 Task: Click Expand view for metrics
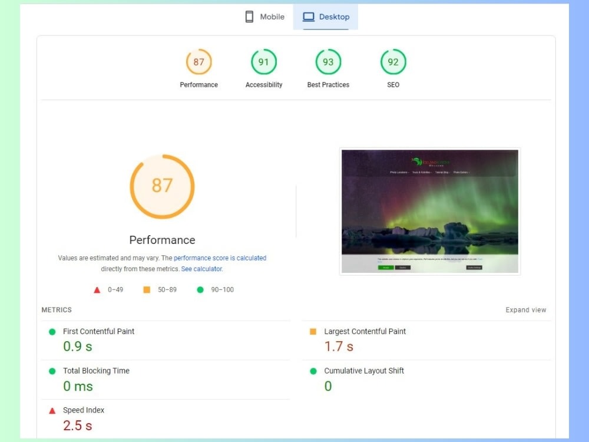coord(526,310)
